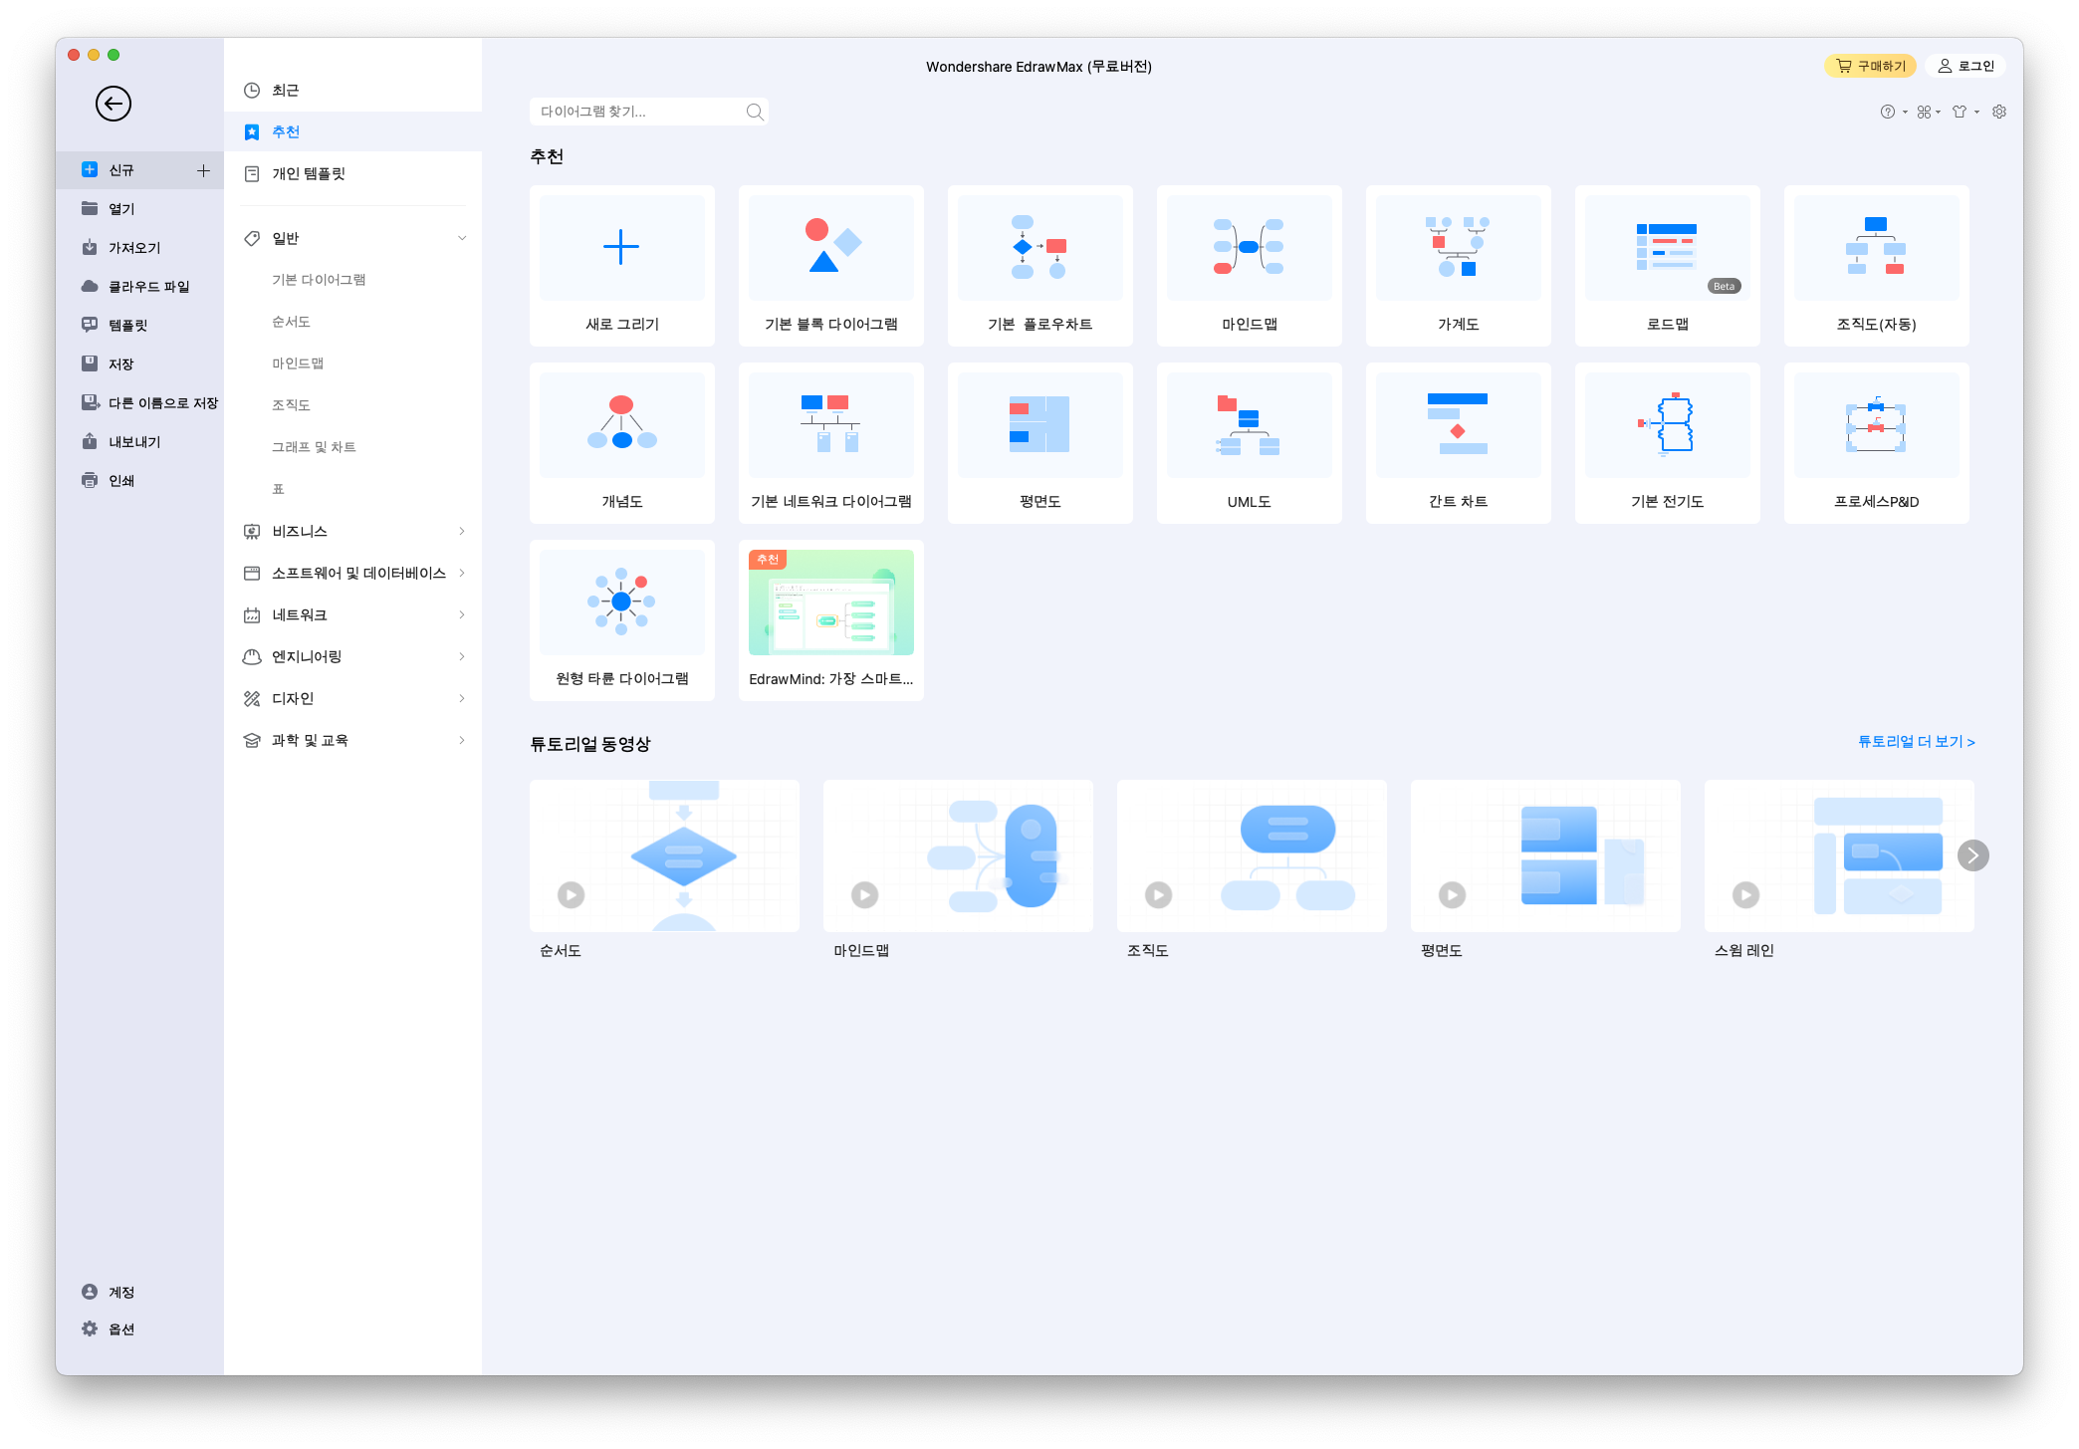Click the 구매하기 purchase button
The height and width of the screenshot is (1449, 2079).
pos(1870,66)
